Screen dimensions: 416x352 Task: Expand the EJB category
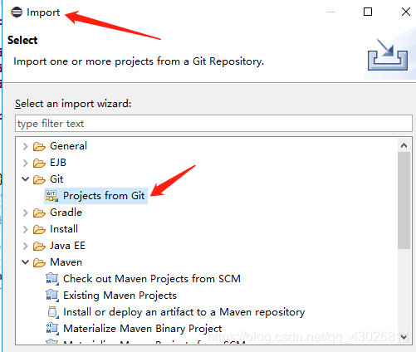coord(25,163)
